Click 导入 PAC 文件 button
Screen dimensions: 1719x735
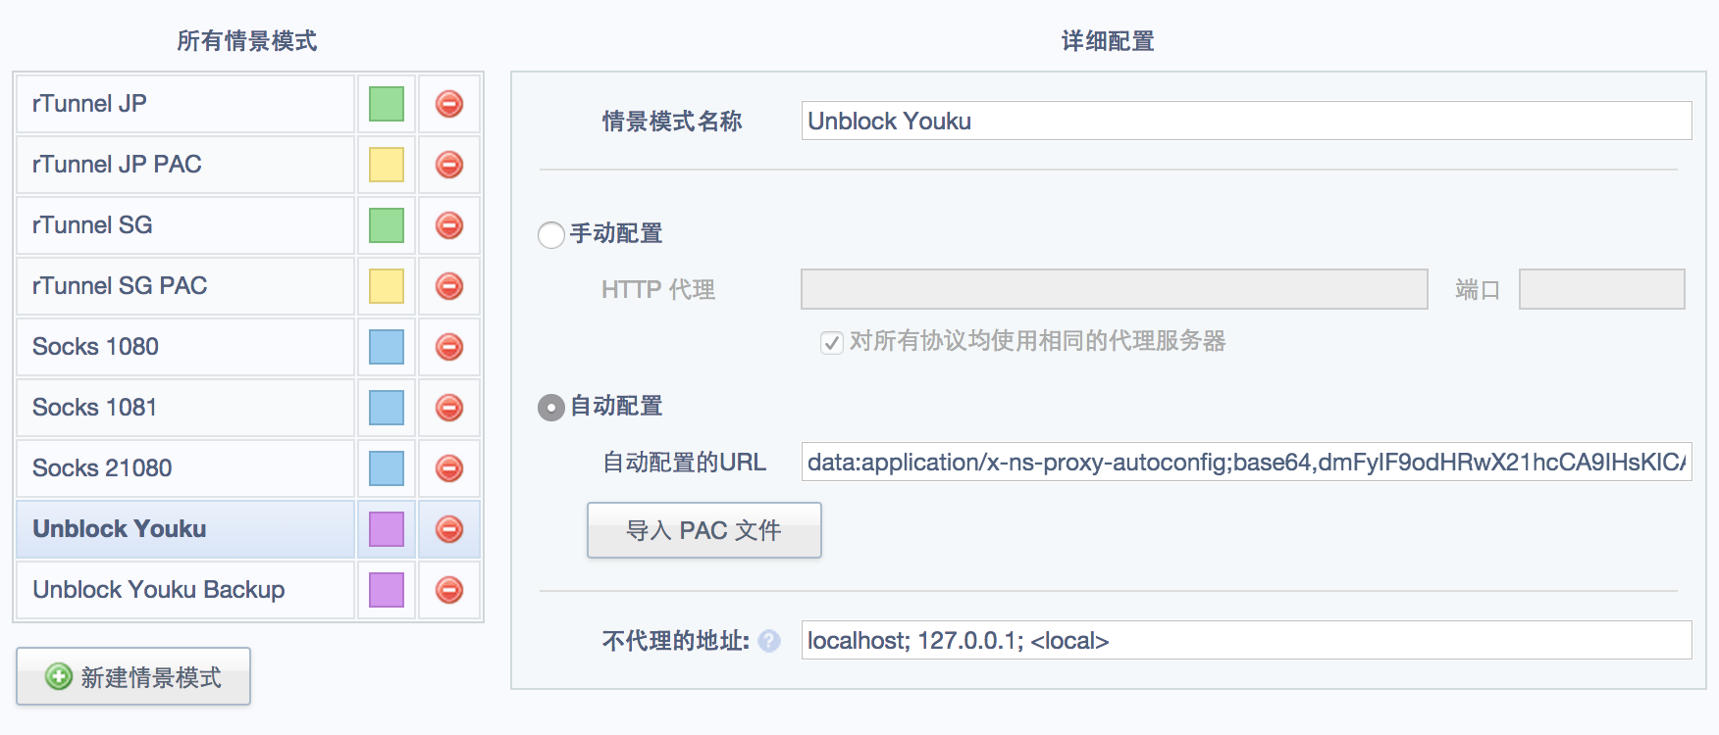704,530
